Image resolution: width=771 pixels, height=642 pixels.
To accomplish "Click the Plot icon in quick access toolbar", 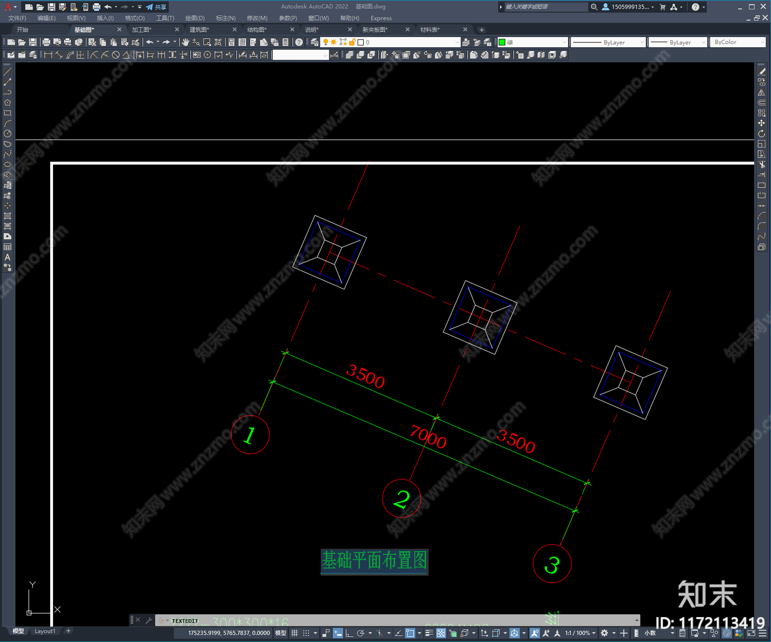I will (x=96, y=7).
